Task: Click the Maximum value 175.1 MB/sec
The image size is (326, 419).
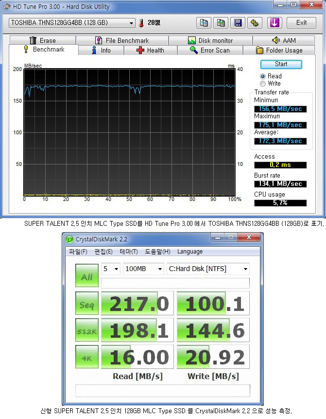Action: pyautogui.click(x=280, y=125)
